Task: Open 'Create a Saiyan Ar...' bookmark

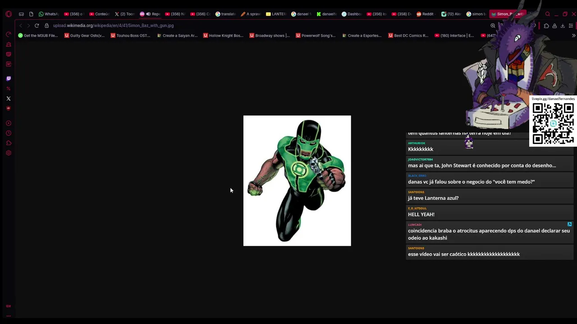Action: pyautogui.click(x=177, y=36)
